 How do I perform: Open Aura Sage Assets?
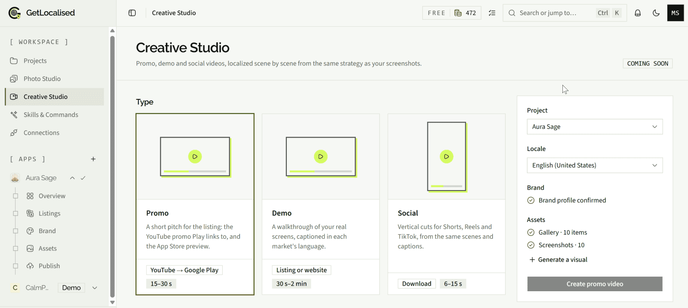click(x=48, y=249)
